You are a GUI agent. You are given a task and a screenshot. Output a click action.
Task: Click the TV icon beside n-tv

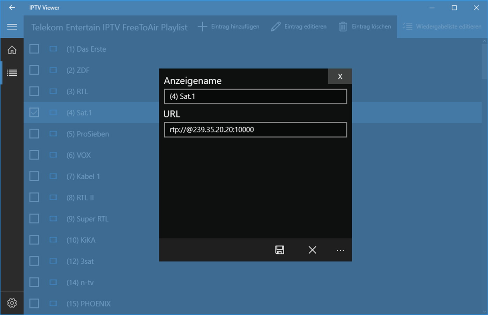(53, 282)
